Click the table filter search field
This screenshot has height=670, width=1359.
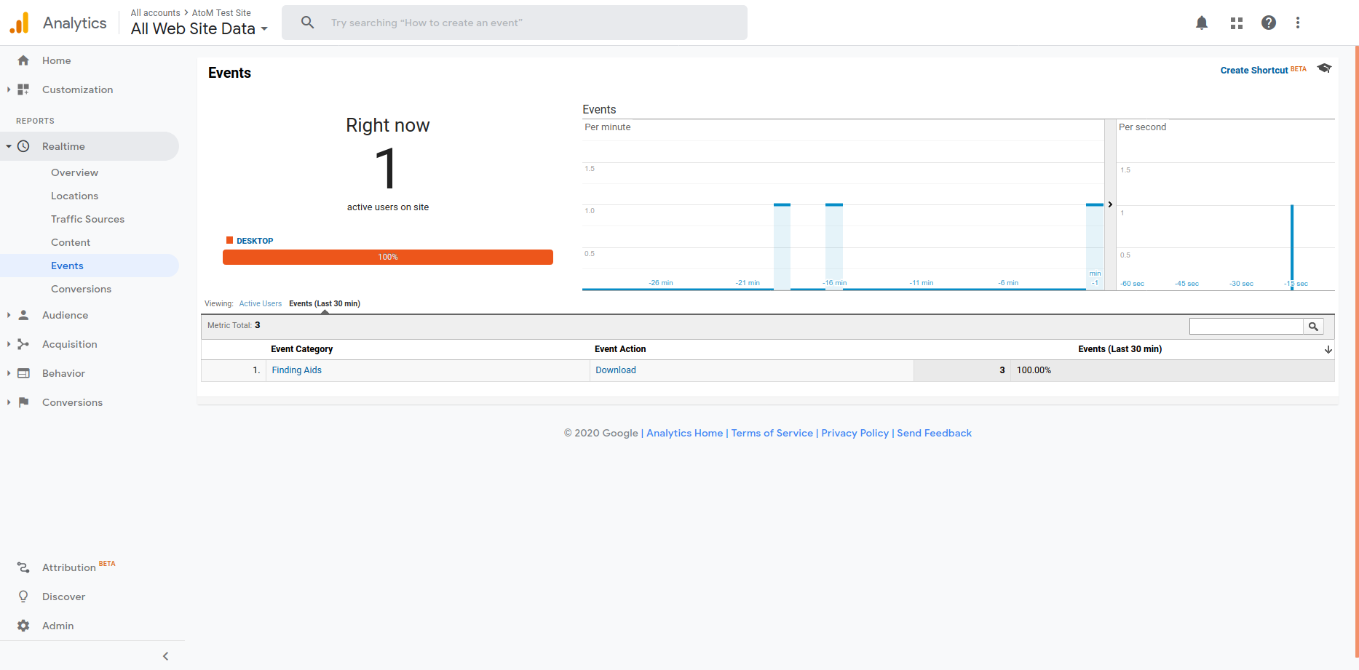tap(1245, 327)
